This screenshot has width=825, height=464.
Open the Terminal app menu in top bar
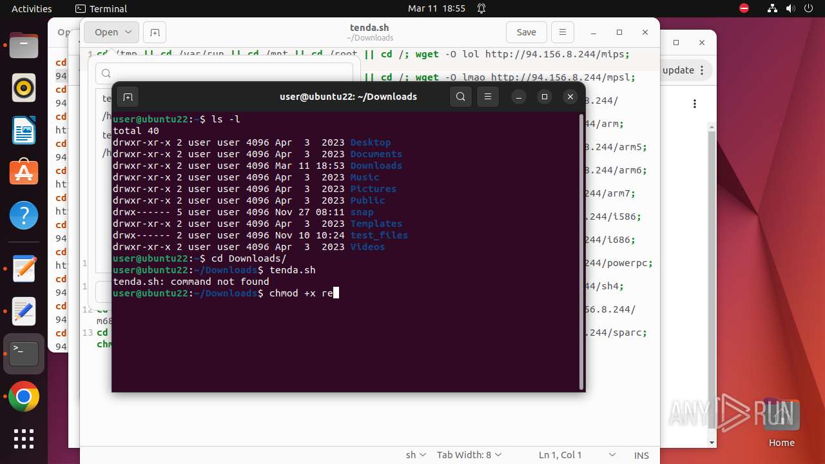tap(101, 9)
